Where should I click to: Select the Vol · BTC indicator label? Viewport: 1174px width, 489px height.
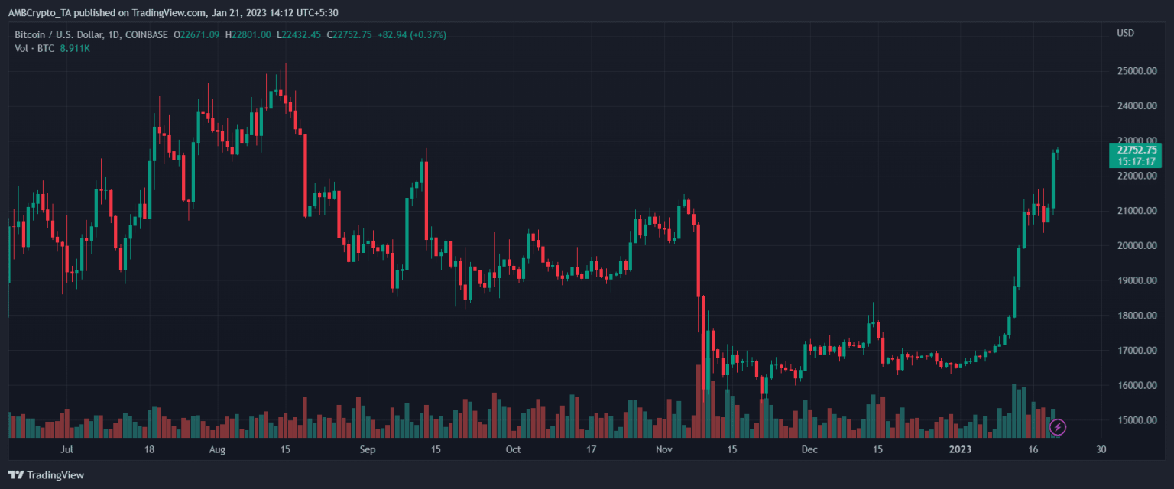pos(33,47)
